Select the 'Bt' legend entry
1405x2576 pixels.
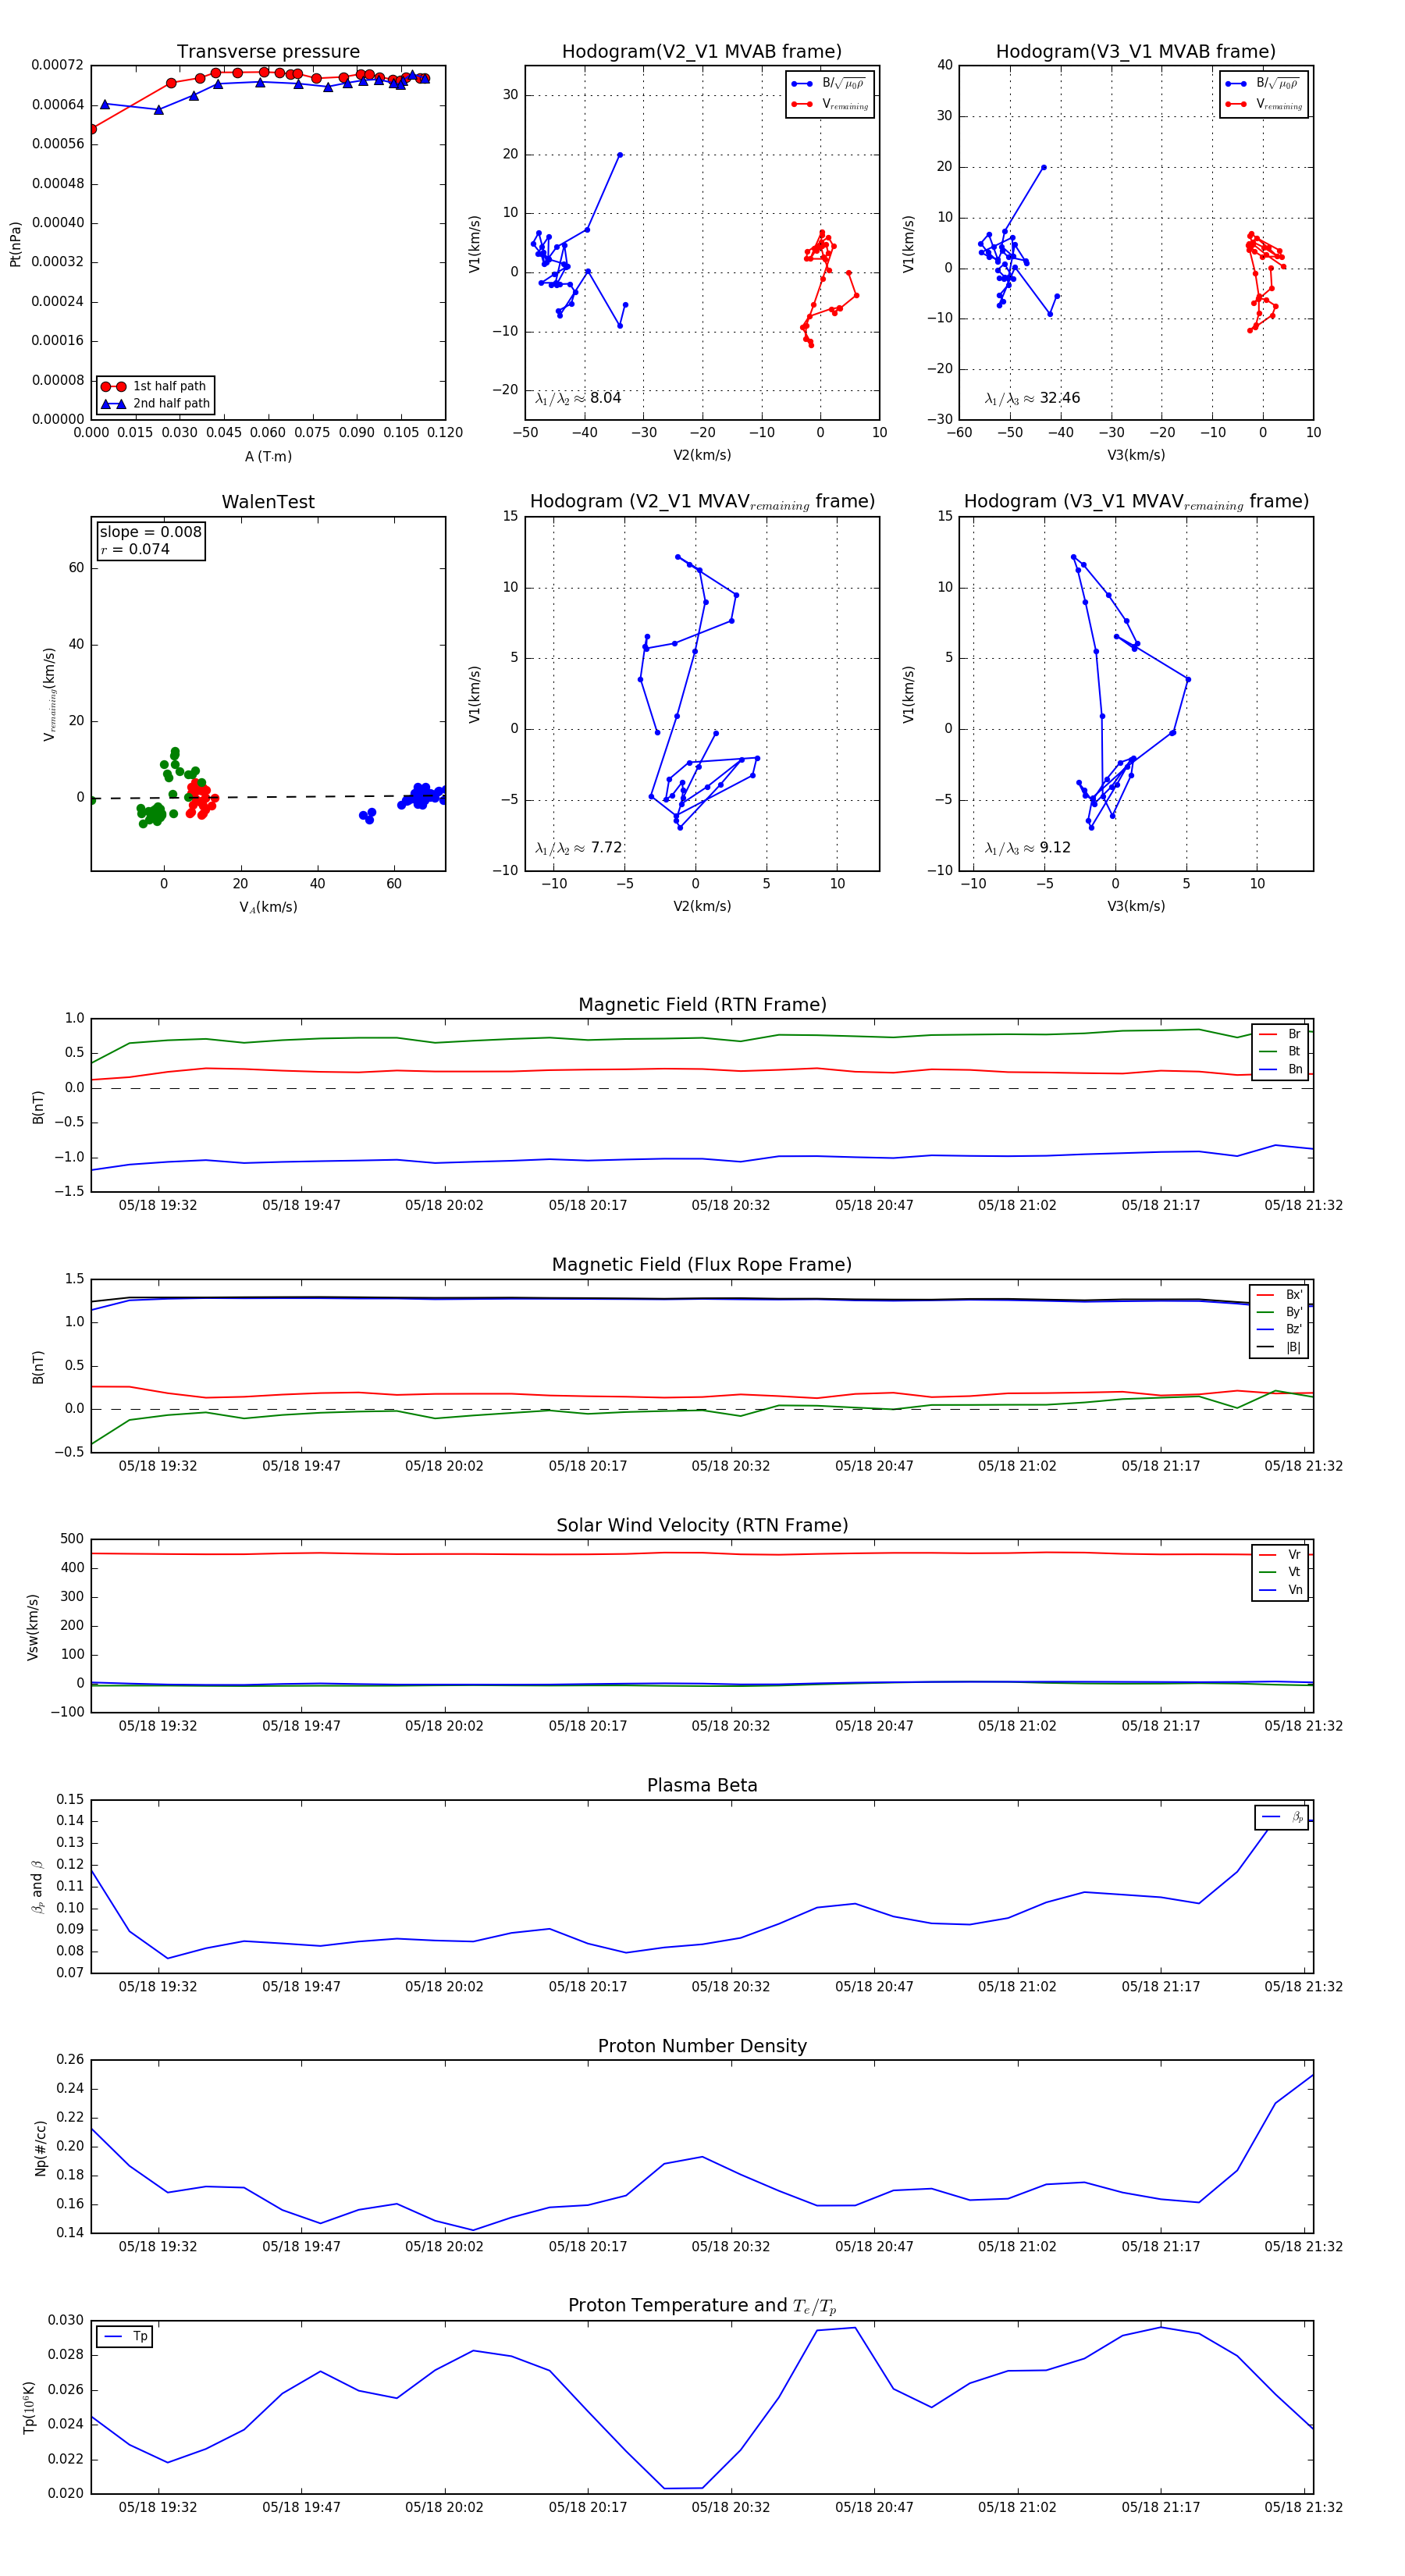[1280, 1052]
